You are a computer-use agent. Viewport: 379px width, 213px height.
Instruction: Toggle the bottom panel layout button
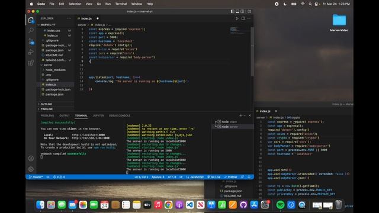[x=237, y=11]
